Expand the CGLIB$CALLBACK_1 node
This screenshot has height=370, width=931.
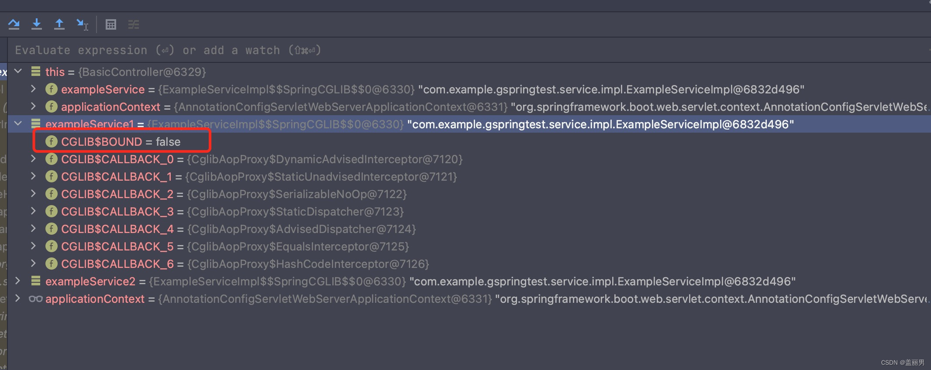click(33, 176)
